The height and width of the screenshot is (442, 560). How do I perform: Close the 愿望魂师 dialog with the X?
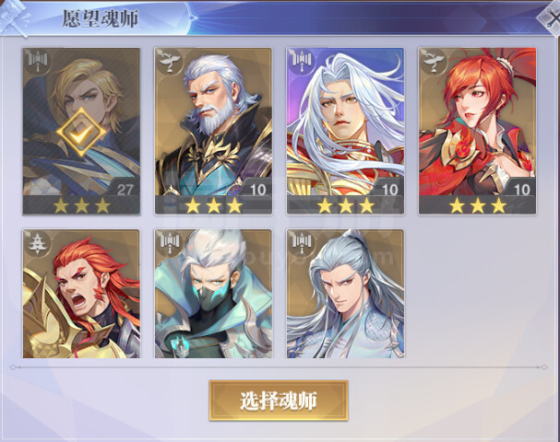[x=551, y=17]
